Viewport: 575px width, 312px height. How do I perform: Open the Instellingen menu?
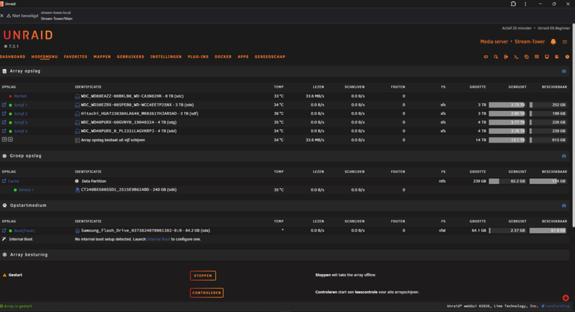(166, 57)
